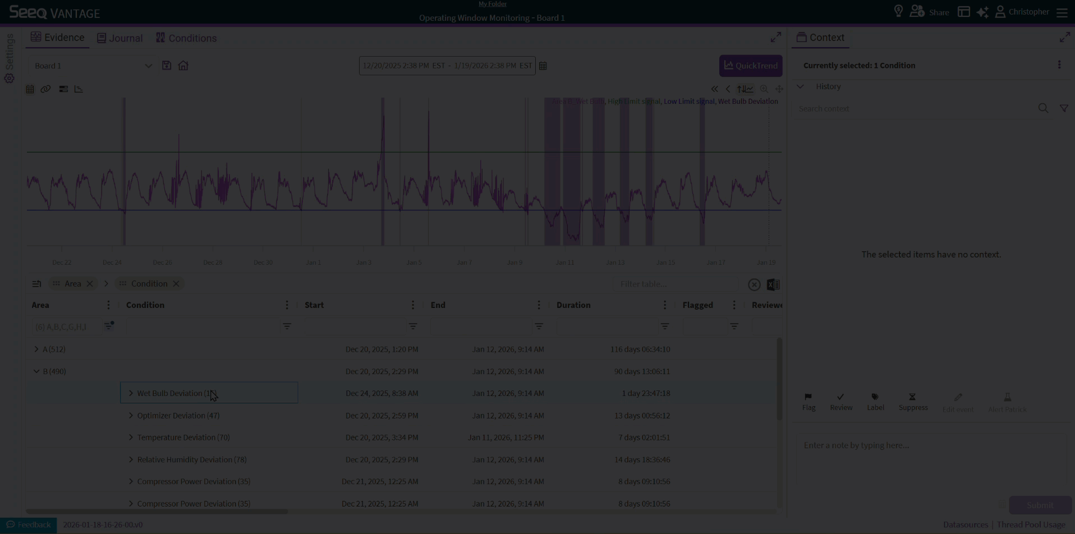Expand the Area A (512) row
The image size is (1075, 534).
(x=36, y=349)
